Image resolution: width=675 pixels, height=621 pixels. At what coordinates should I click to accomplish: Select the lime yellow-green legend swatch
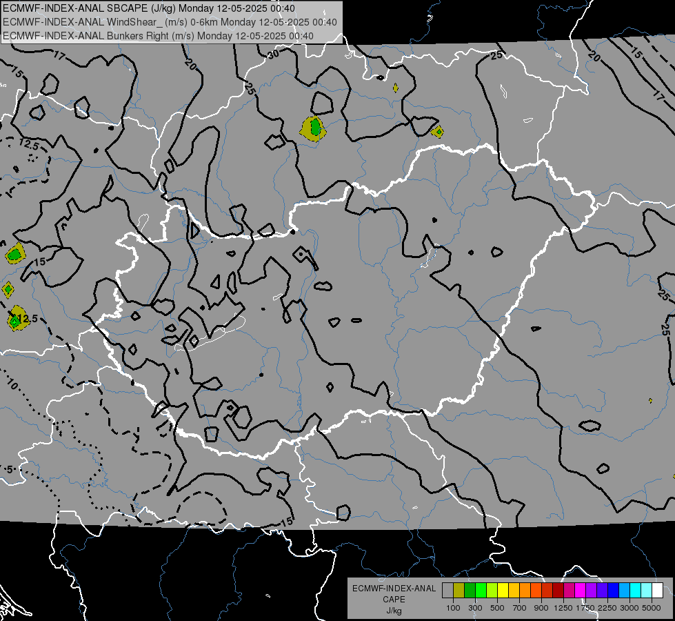pyautogui.click(x=492, y=590)
